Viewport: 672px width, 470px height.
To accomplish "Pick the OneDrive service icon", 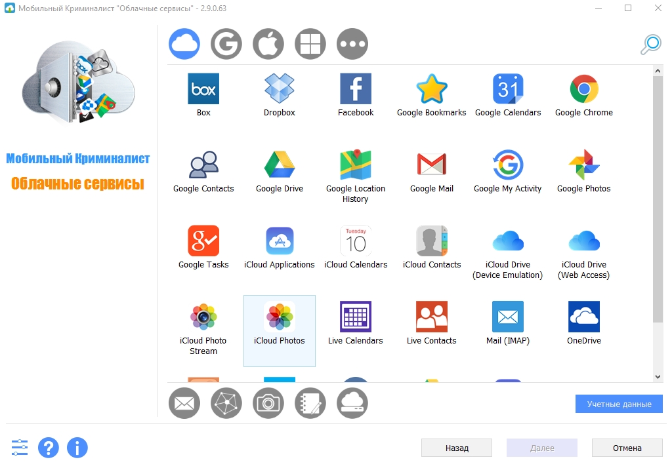I will pyautogui.click(x=583, y=317).
